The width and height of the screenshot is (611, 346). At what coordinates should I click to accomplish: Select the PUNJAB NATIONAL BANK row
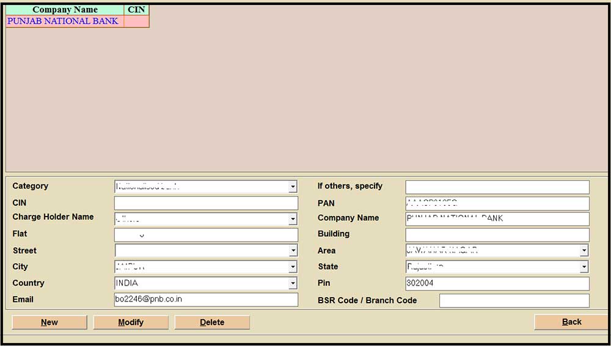63,21
